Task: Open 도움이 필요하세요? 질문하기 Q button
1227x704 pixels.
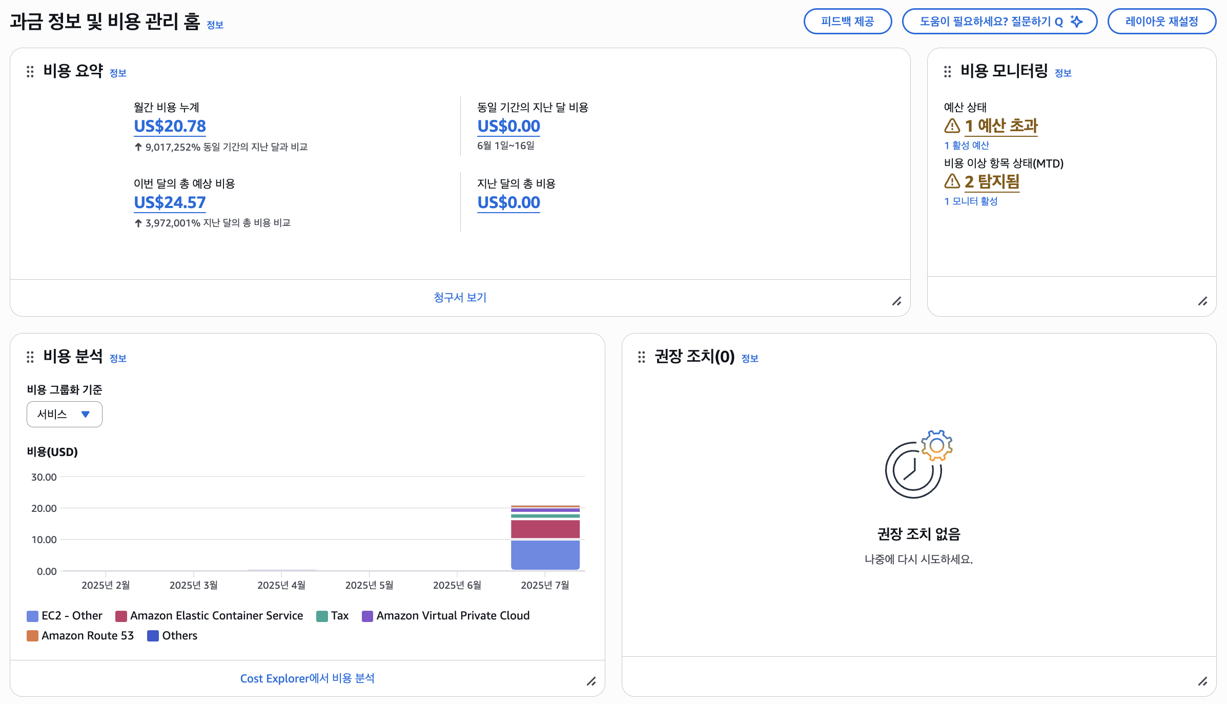Action: pos(999,22)
